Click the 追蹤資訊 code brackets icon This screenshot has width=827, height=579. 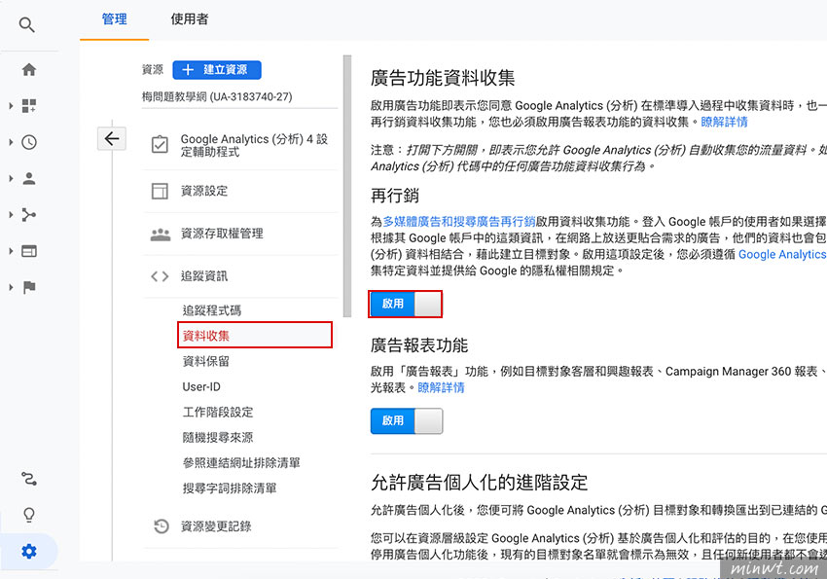(160, 276)
